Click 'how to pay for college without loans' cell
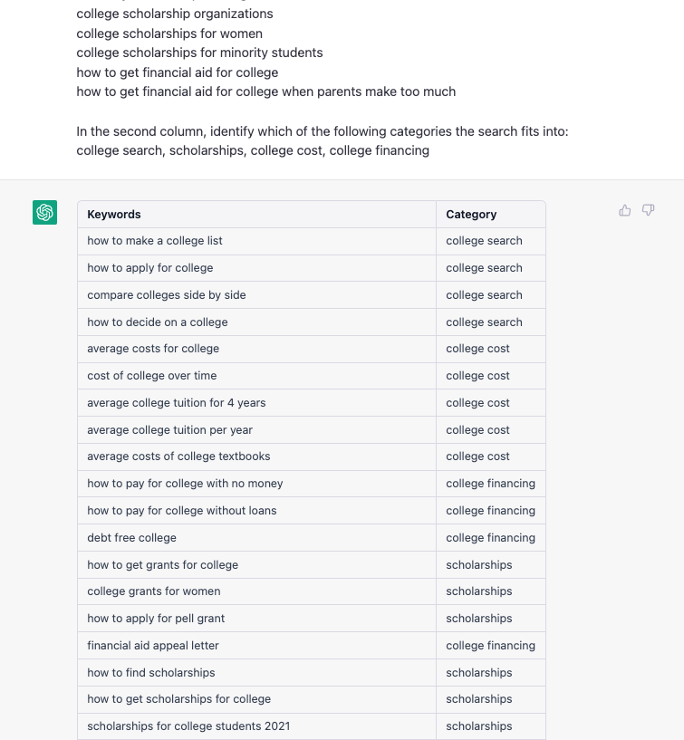Viewport: 684px width, 740px height. pos(256,511)
